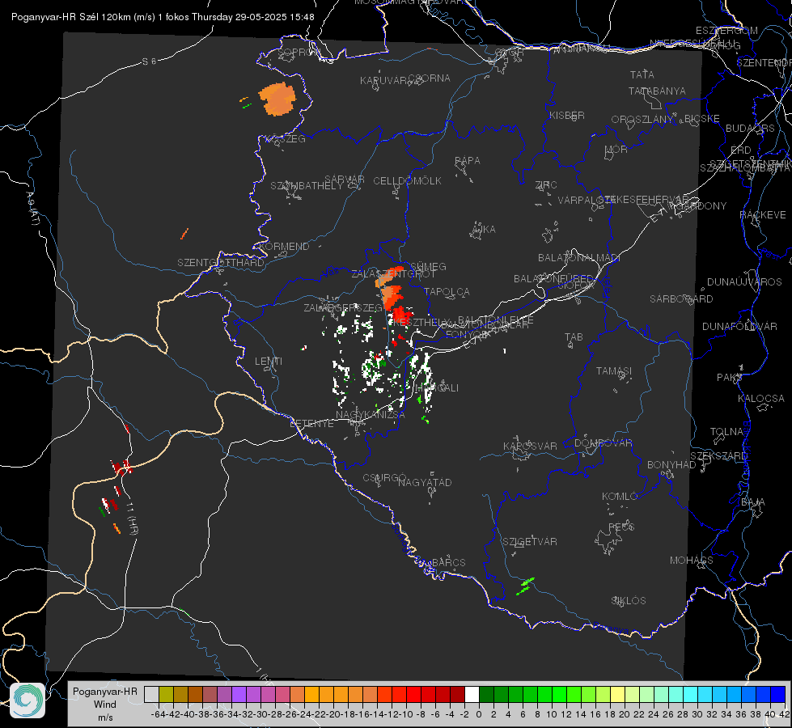Click the DUNAÚJVÁROS city label
Image resolution: width=792 pixels, height=728 pixels.
(x=744, y=282)
